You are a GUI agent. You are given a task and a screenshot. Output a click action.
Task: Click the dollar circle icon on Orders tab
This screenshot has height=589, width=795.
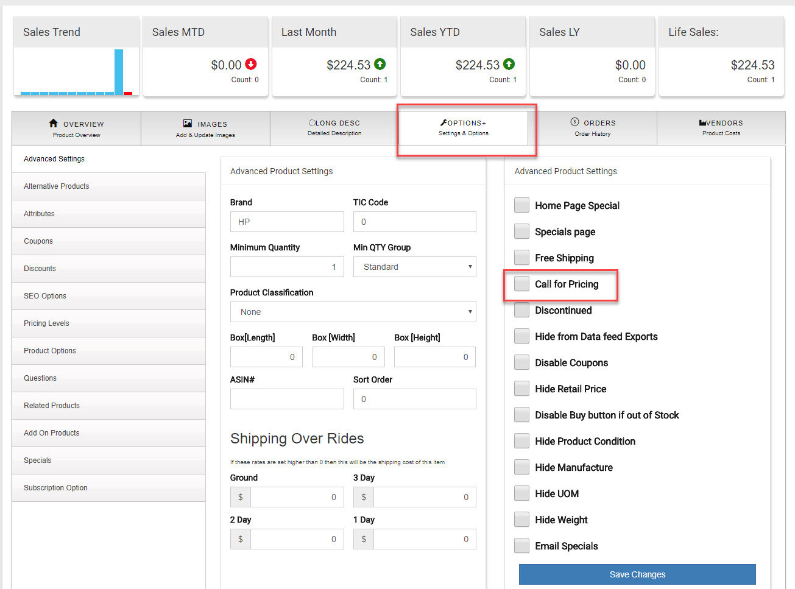point(574,122)
